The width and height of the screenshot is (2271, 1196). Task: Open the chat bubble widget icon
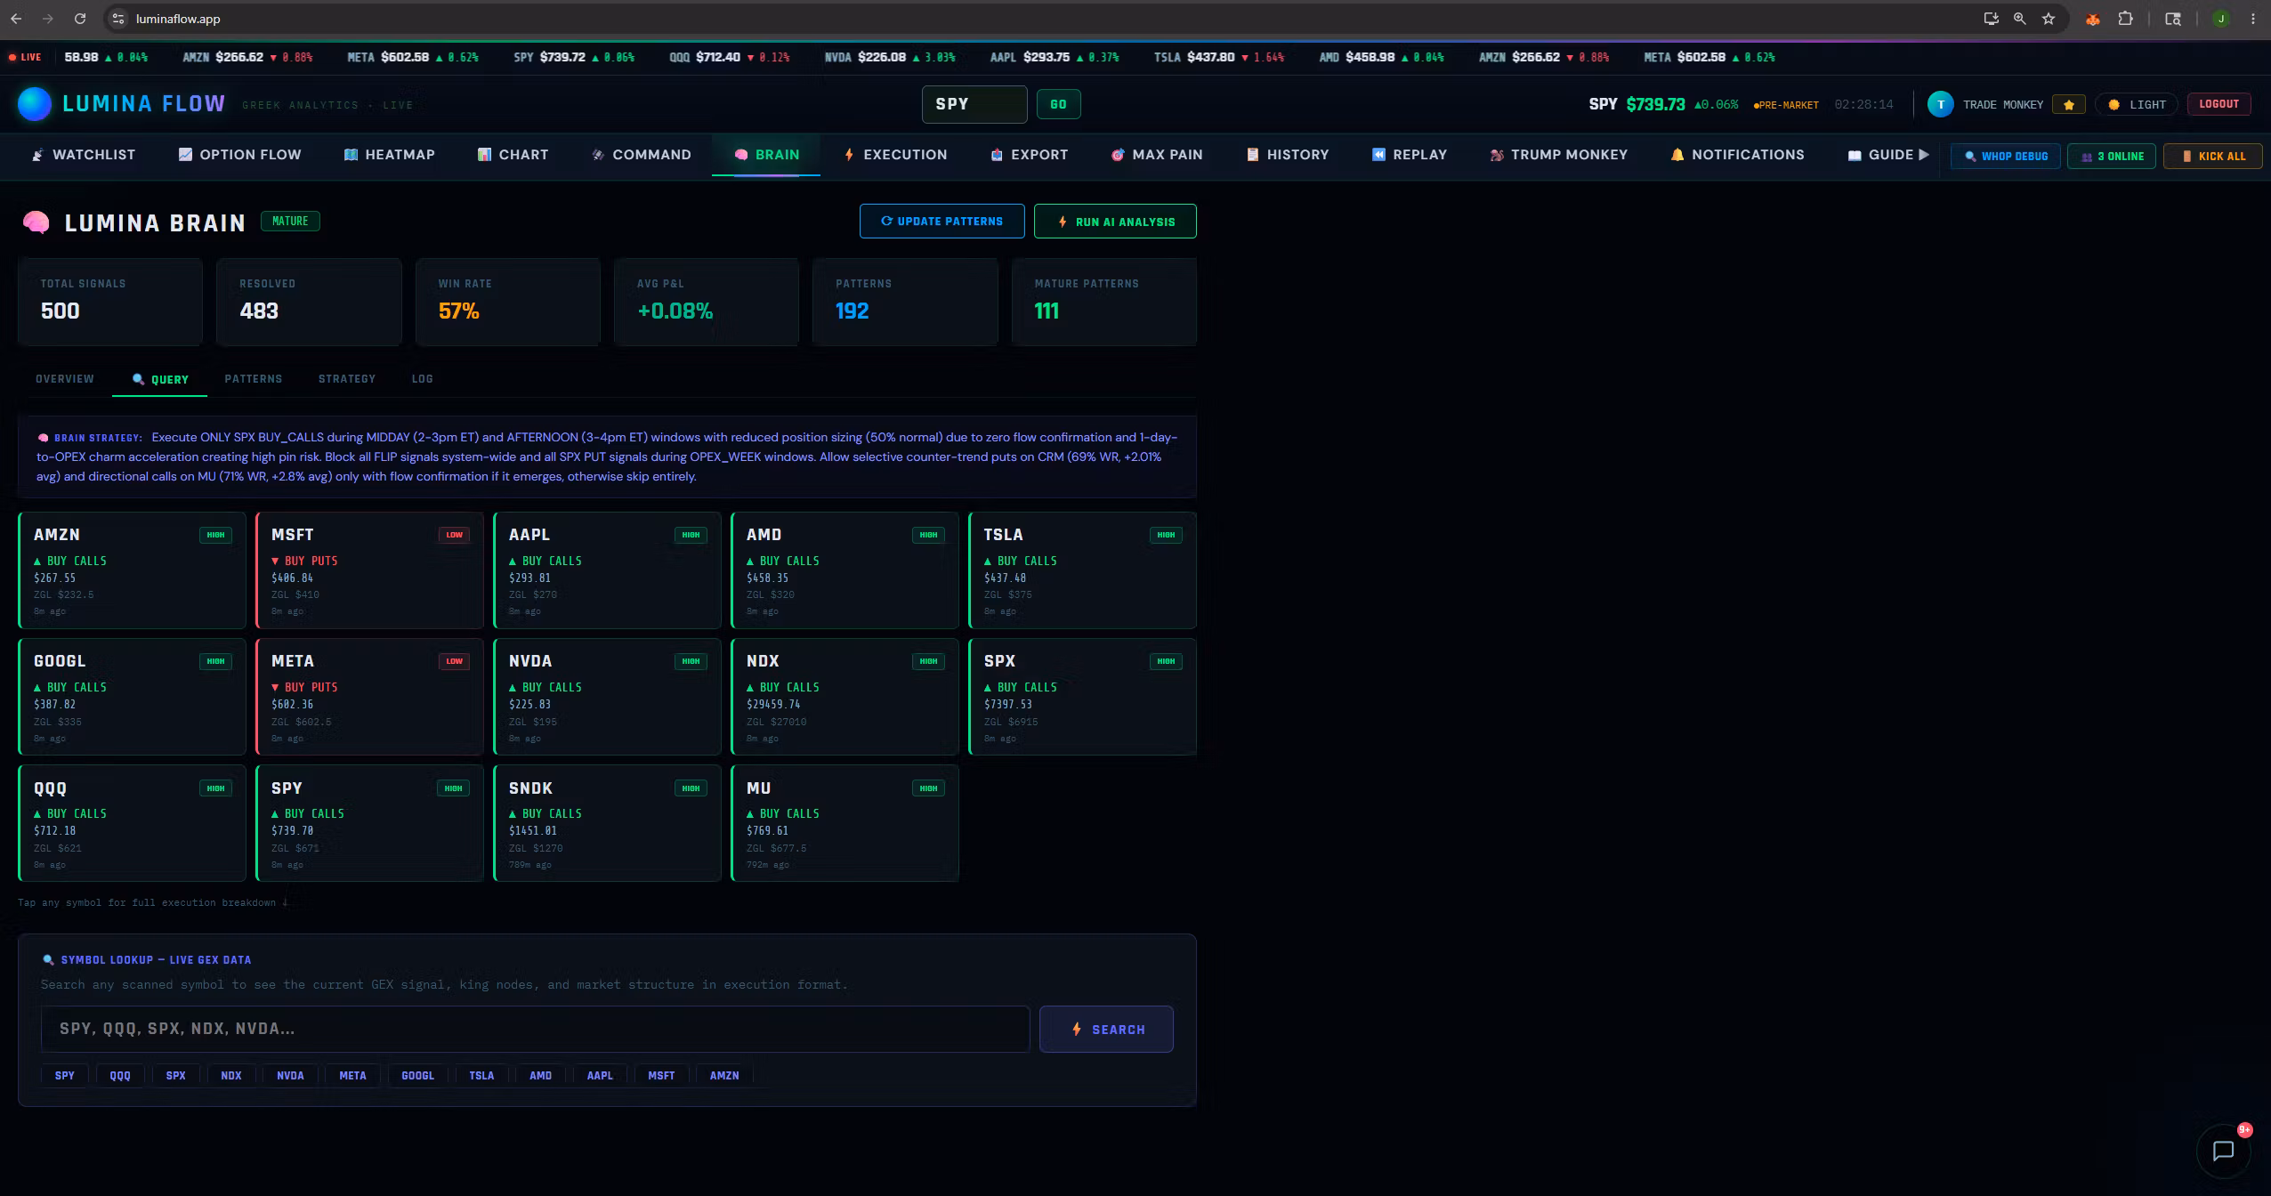(2223, 1151)
